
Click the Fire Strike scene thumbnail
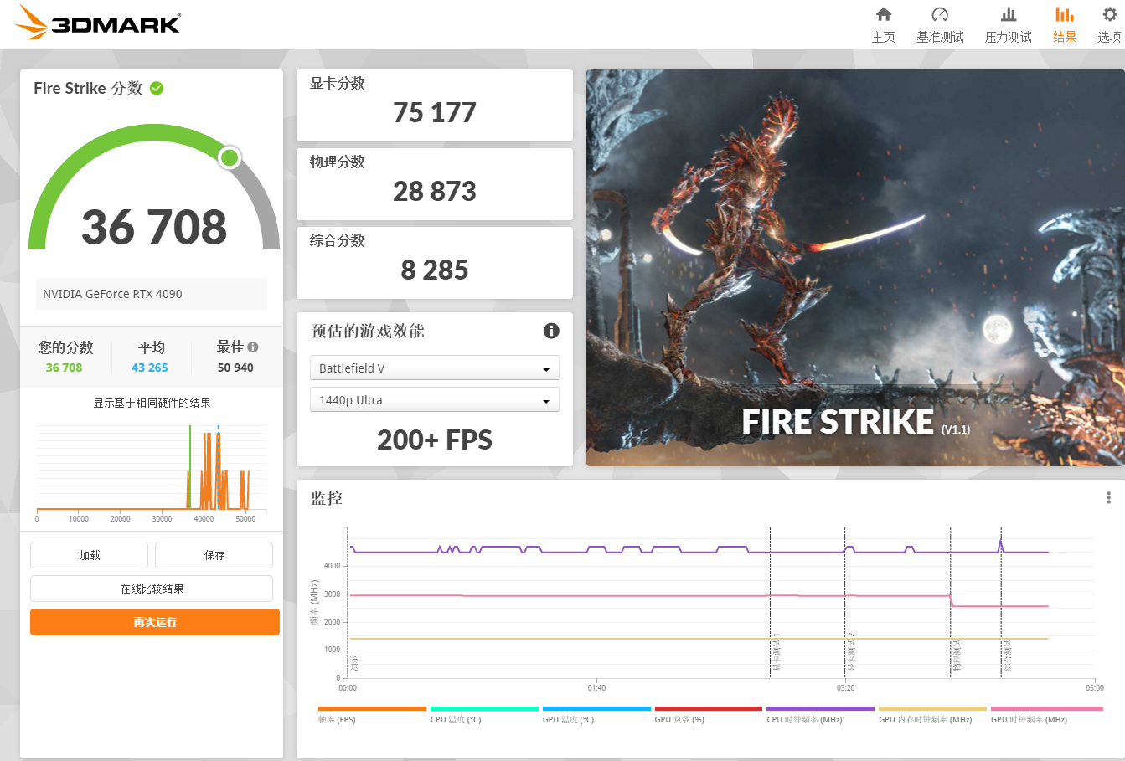[855, 268]
